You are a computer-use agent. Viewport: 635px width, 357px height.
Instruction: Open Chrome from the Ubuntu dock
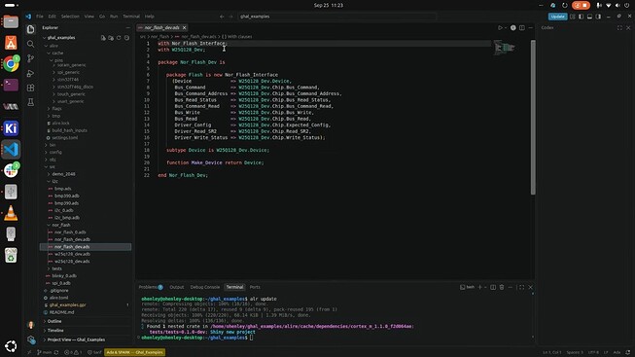11,64
